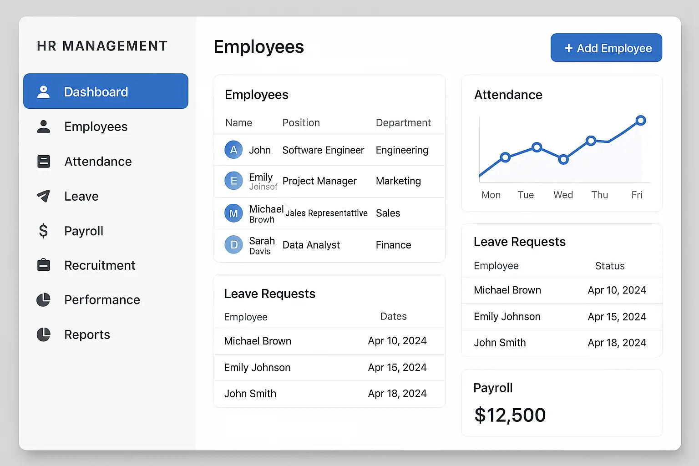Viewport: 699px width, 466px height.
Task: Click the Wednesday data point on Attendance chart
Action: point(563,159)
